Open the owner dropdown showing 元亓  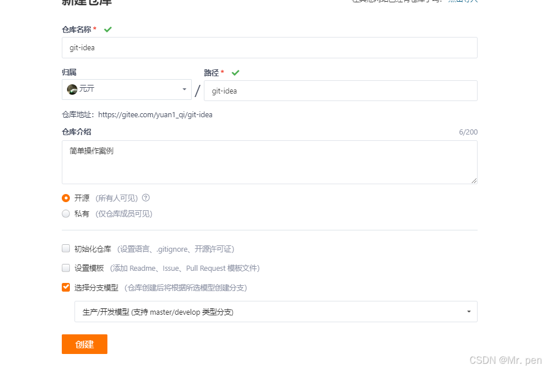pyautogui.click(x=126, y=90)
